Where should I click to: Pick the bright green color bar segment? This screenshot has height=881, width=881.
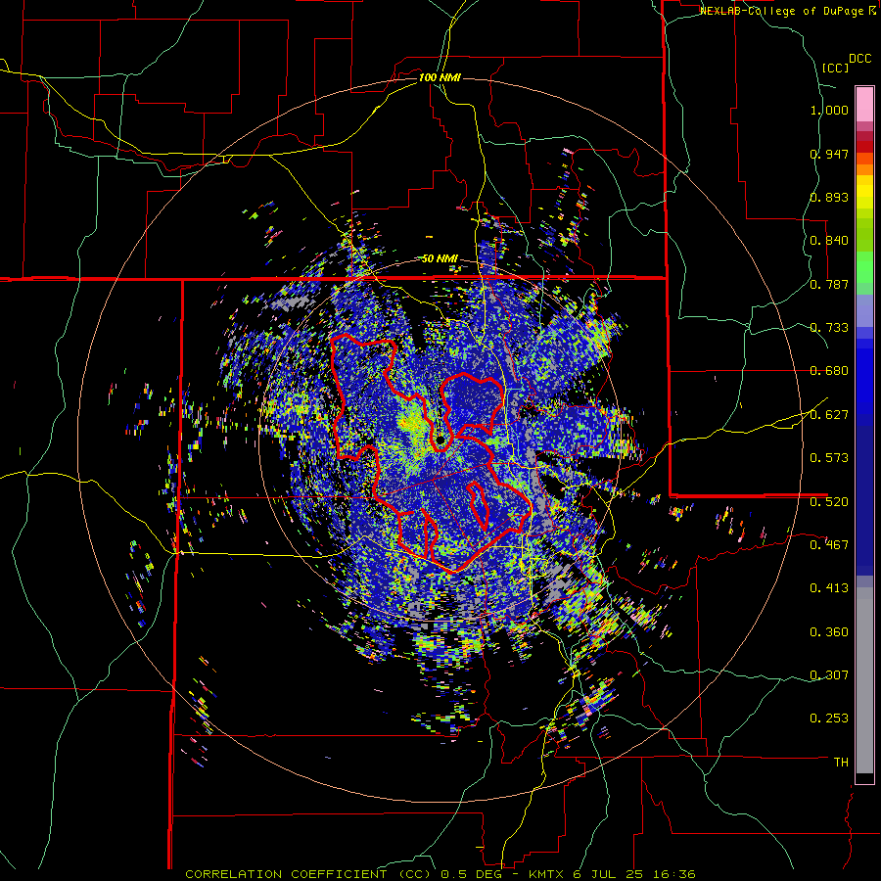tap(864, 267)
